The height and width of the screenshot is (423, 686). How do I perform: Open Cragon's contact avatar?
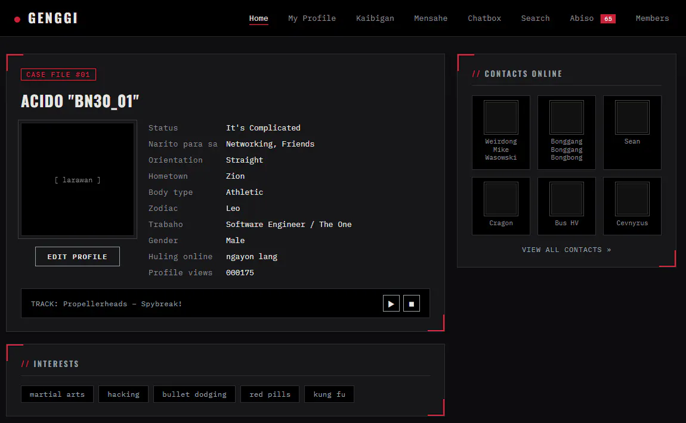(x=501, y=199)
